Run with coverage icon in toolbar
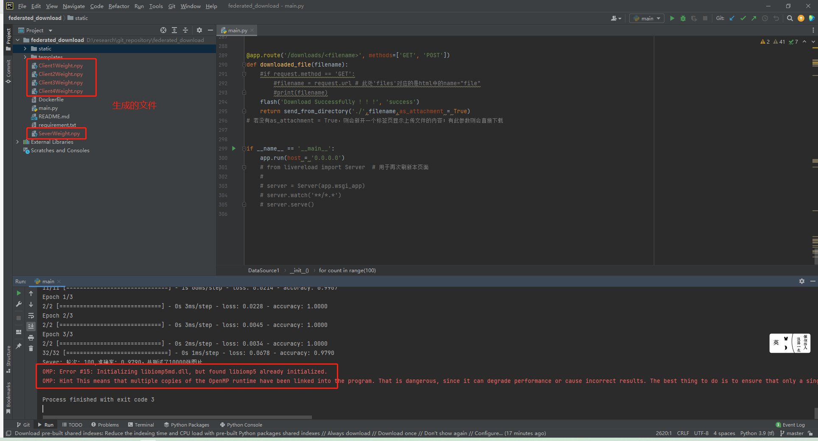Image resolution: width=818 pixels, height=441 pixels. pos(694,18)
